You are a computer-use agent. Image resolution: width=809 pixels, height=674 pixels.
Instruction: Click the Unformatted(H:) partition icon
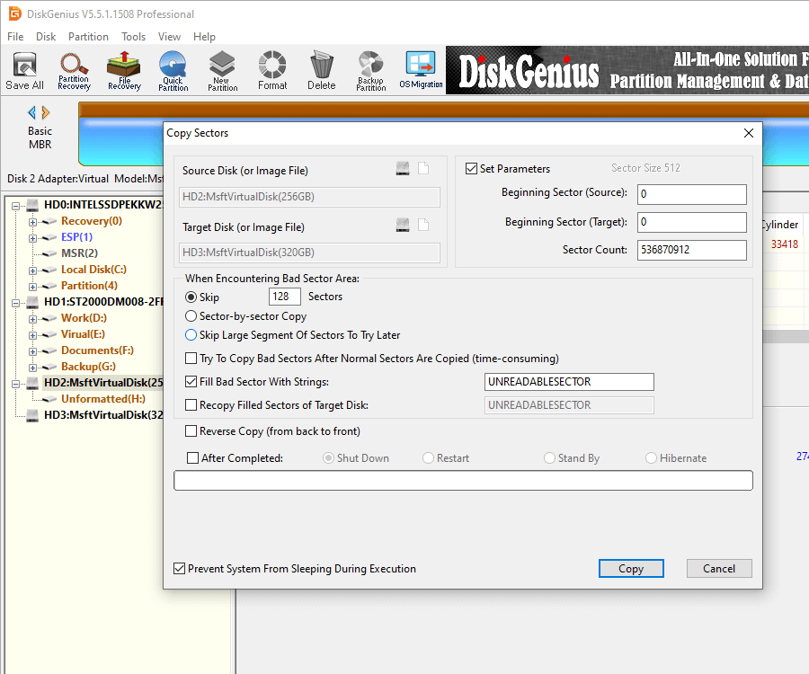pos(49,399)
